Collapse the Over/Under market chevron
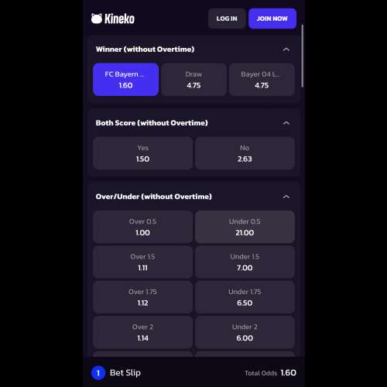Image resolution: width=387 pixels, height=387 pixels. (x=286, y=197)
